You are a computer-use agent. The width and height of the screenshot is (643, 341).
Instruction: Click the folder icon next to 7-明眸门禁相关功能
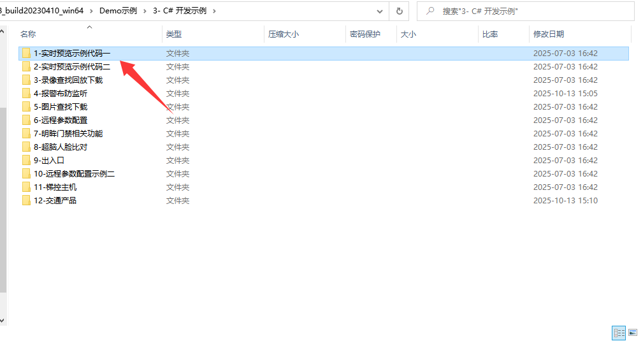point(26,134)
